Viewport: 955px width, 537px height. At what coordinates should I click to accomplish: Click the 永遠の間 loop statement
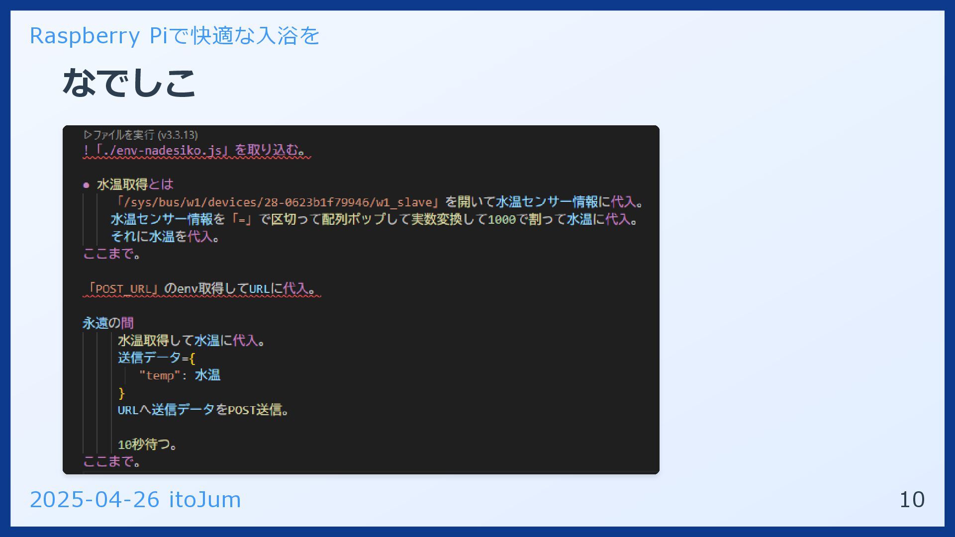click(x=108, y=323)
